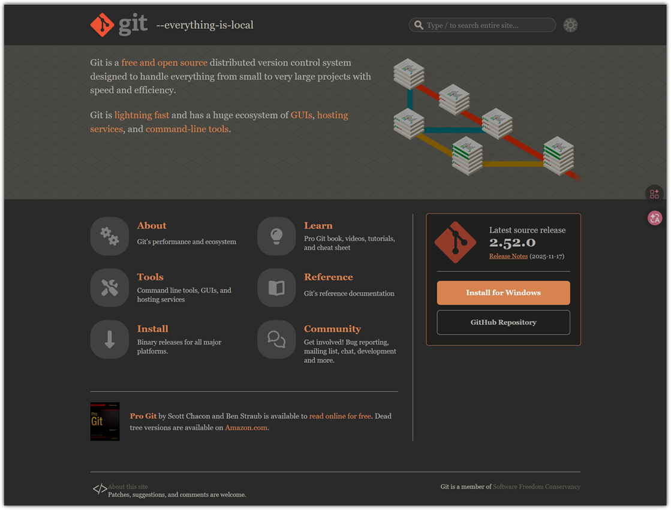Click the 2.52.0 version number

(512, 243)
